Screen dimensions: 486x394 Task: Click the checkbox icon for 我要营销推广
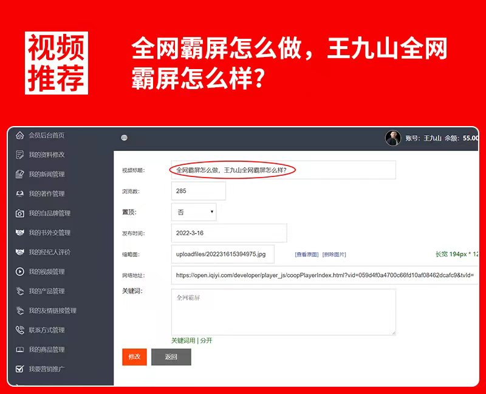coord(20,369)
